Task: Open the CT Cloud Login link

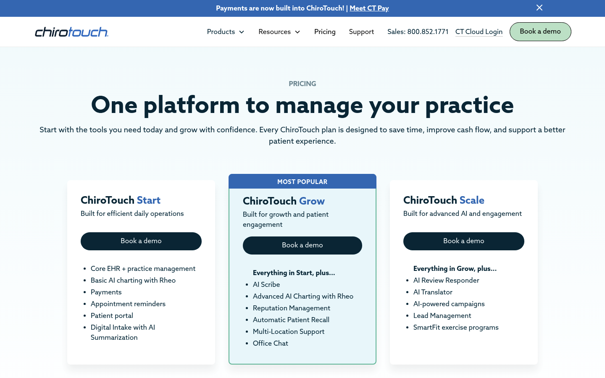Action: pyautogui.click(x=479, y=32)
